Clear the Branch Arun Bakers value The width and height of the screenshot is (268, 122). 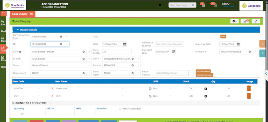coord(83,59)
